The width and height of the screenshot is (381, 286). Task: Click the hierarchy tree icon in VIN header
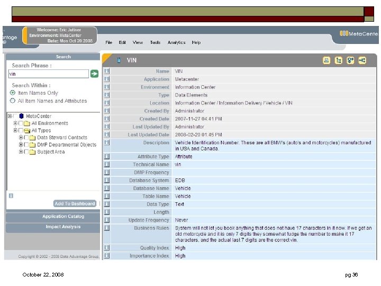(x=338, y=60)
